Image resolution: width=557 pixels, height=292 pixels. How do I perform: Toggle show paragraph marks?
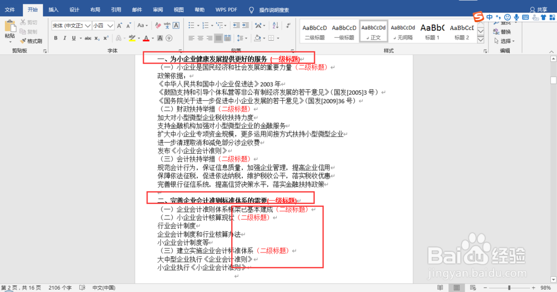(288, 25)
